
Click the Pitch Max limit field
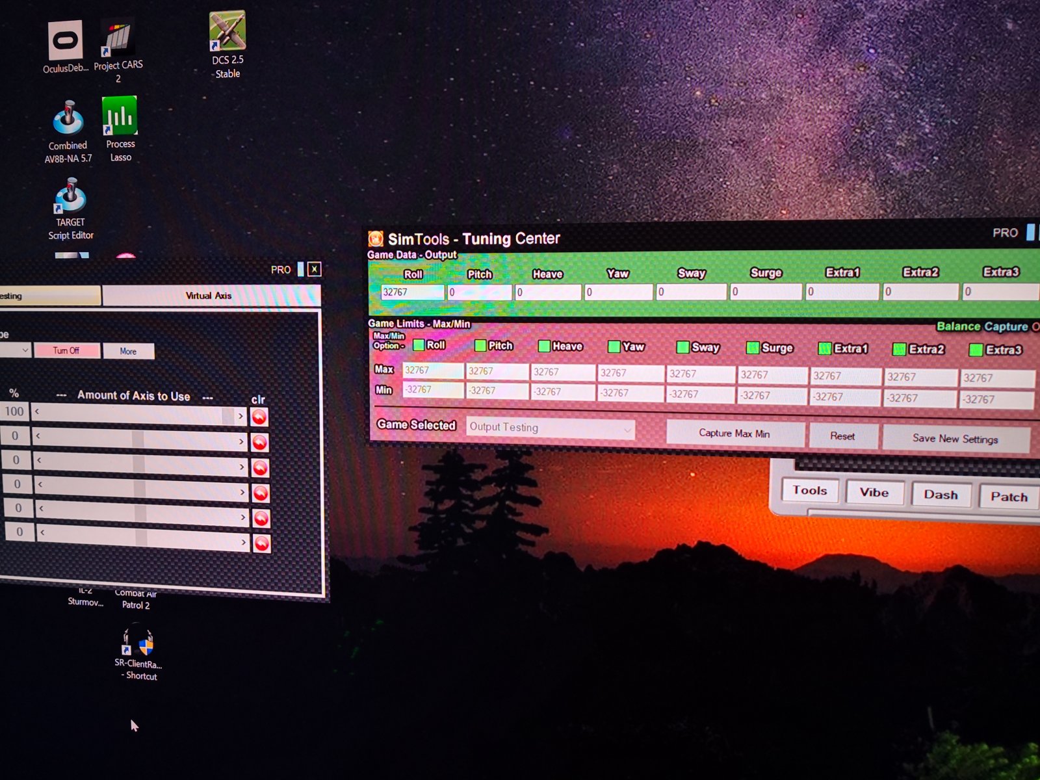(x=497, y=371)
